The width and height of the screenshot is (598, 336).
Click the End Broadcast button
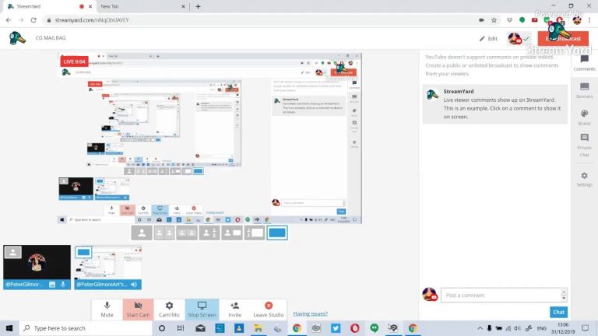[563, 38]
